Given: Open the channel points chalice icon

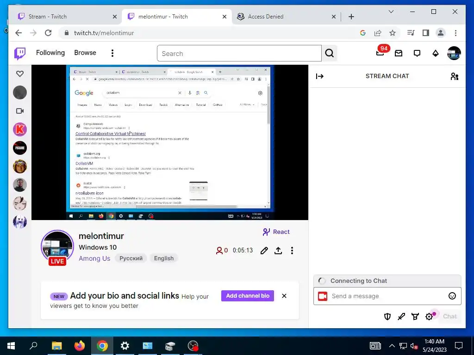Looking at the screenshot, I should pyautogui.click(x=415, y=316).
